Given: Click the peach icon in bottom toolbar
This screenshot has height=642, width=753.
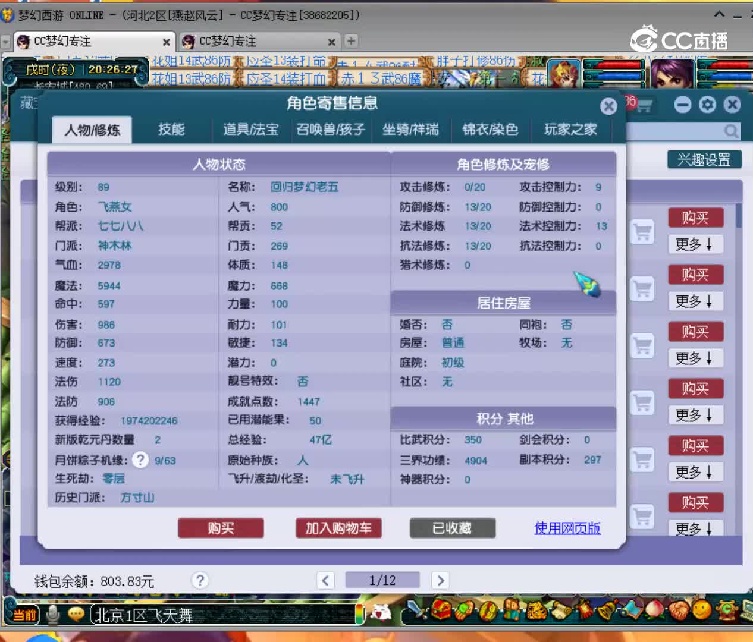Looking at the screenshot, I should (x=654, y=610).
